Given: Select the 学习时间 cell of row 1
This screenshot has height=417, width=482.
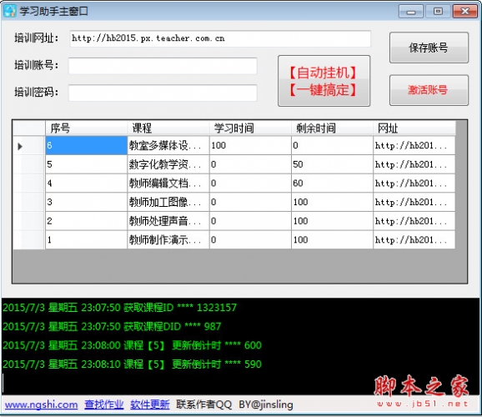Looking at the screenshot, I should (250, 239).
